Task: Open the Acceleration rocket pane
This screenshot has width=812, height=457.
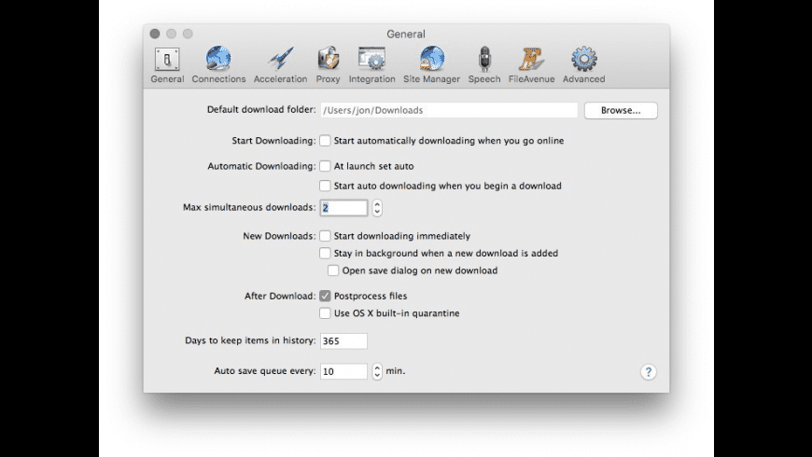Action: [x=280, y=65]
